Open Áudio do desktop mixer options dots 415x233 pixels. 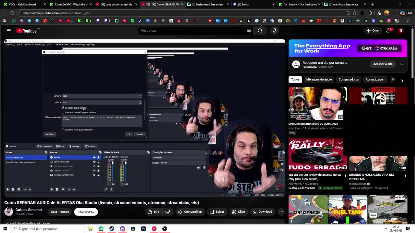pos(109,184)
